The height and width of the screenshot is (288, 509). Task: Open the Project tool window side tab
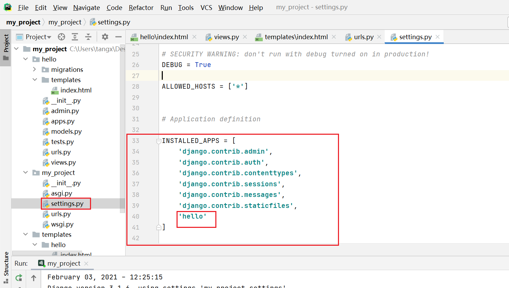6,47
